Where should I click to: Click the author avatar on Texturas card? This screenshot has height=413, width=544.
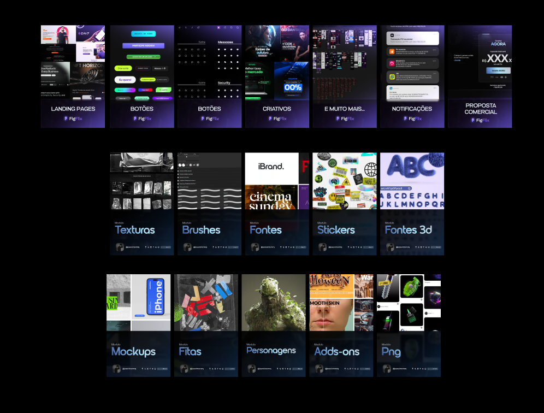pos(119,247)
